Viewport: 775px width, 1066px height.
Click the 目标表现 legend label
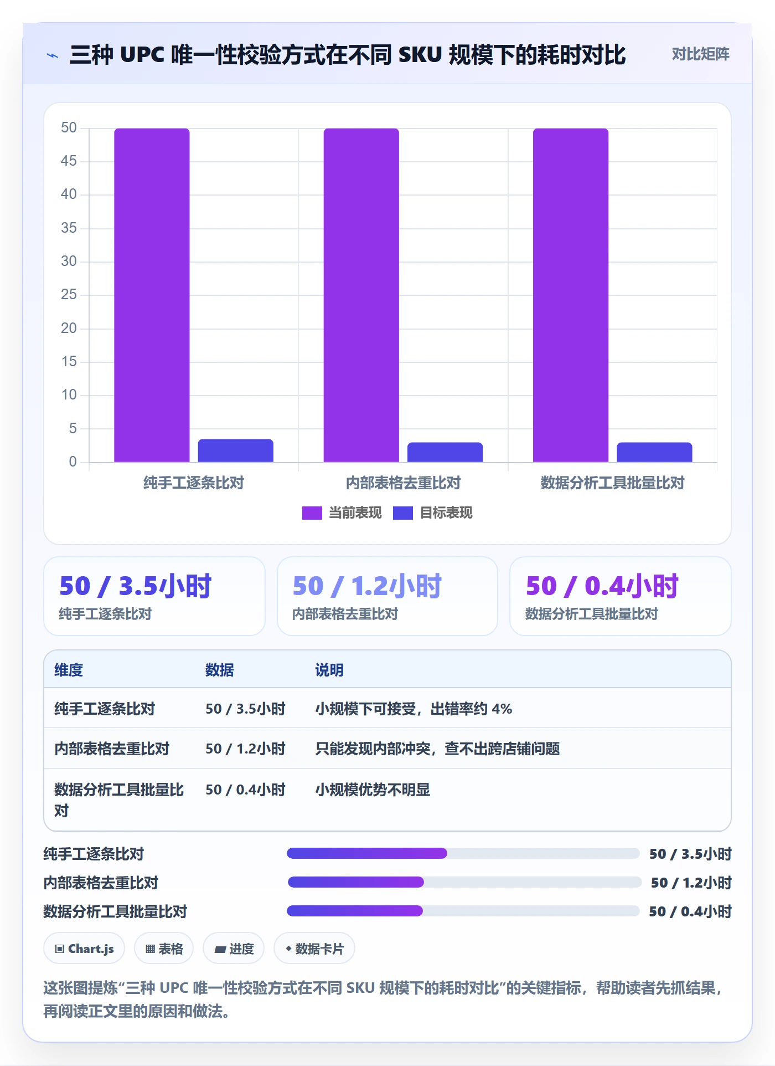(x=446, y=513)
